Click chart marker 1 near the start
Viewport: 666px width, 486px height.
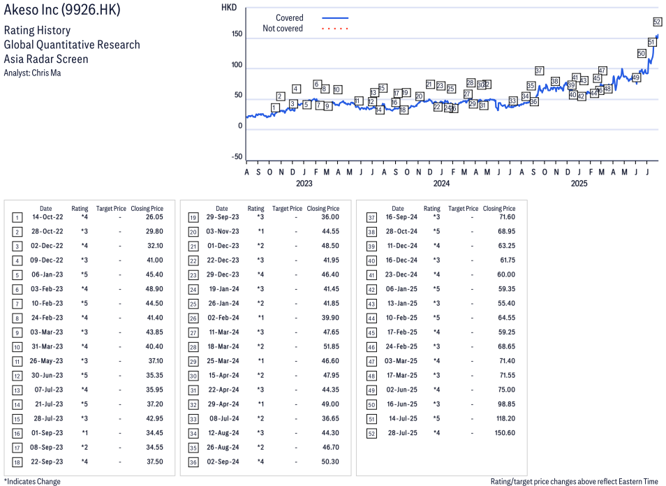(275, 108)
